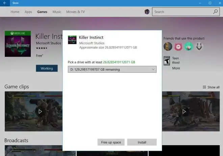Close the Store window

click(220, 3)
